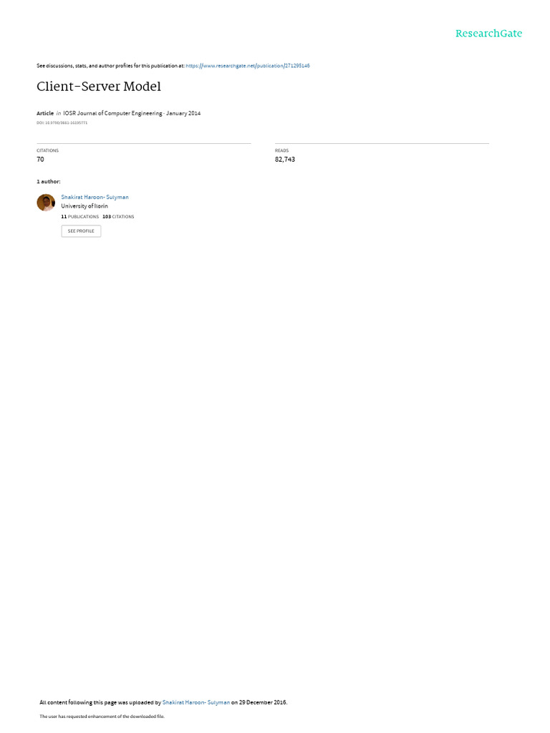
Task: Click the Article type label
Action: (45, 113)
